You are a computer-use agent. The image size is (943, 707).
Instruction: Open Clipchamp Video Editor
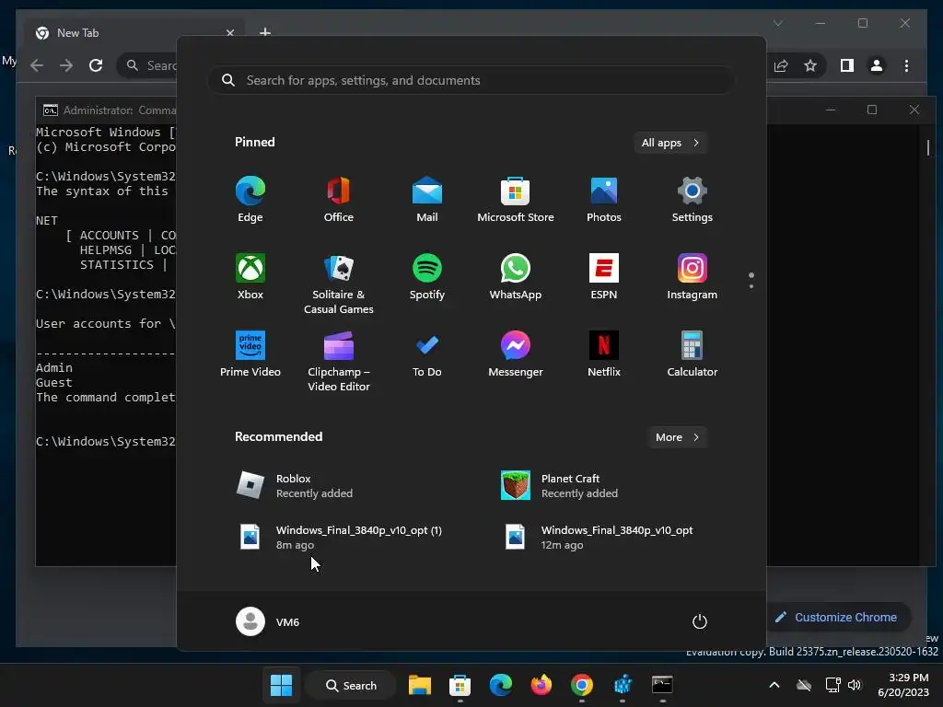(339, 361)
